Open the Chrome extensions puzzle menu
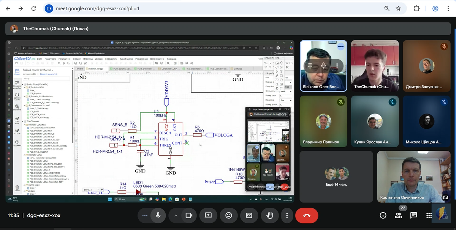The height and width of the screenshot is (230, 456). (x=416, y=8)
